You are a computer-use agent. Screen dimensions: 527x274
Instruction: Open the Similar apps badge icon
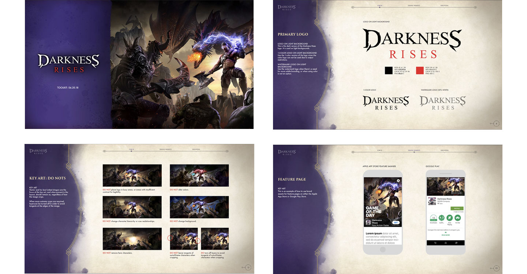click(x=457, y=218)
